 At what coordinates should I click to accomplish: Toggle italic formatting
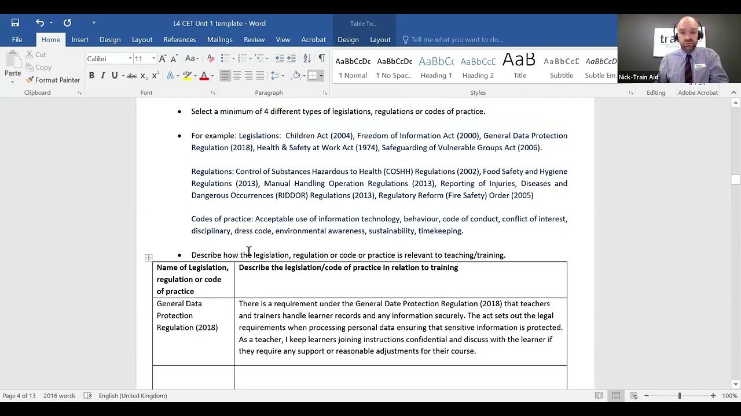[103, 76]
